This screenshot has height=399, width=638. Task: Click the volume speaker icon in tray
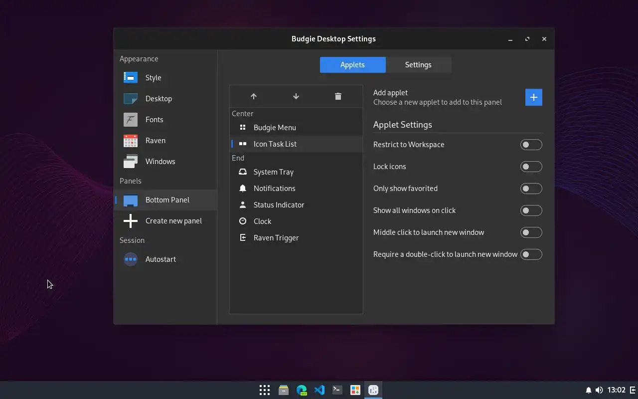(599, 390)
